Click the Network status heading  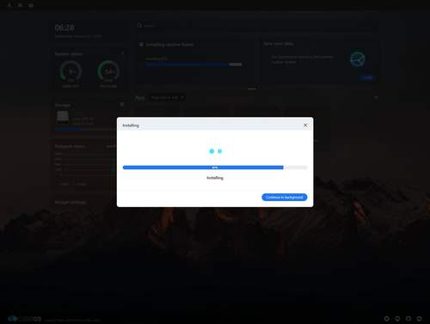[x=70, y=146]
